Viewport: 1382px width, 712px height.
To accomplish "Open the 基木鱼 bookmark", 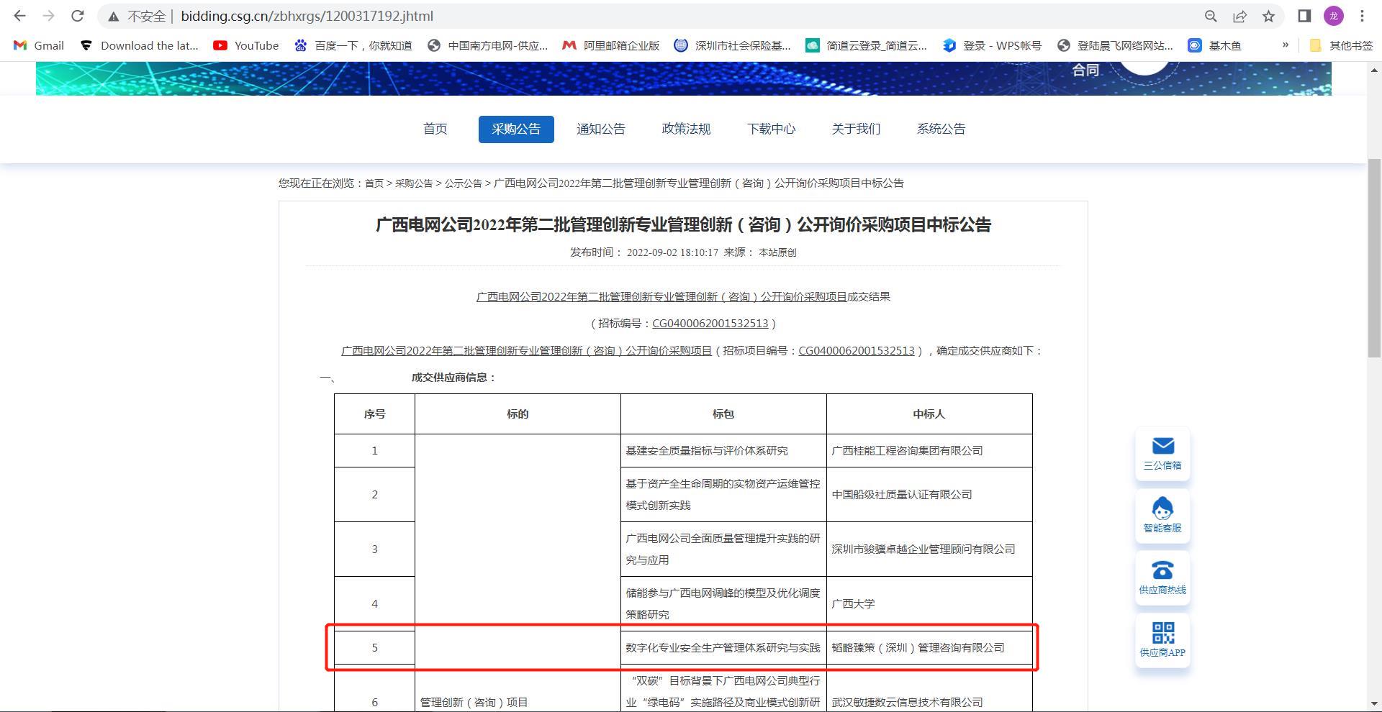I will pyautogui.click(x=1214, y=45).
